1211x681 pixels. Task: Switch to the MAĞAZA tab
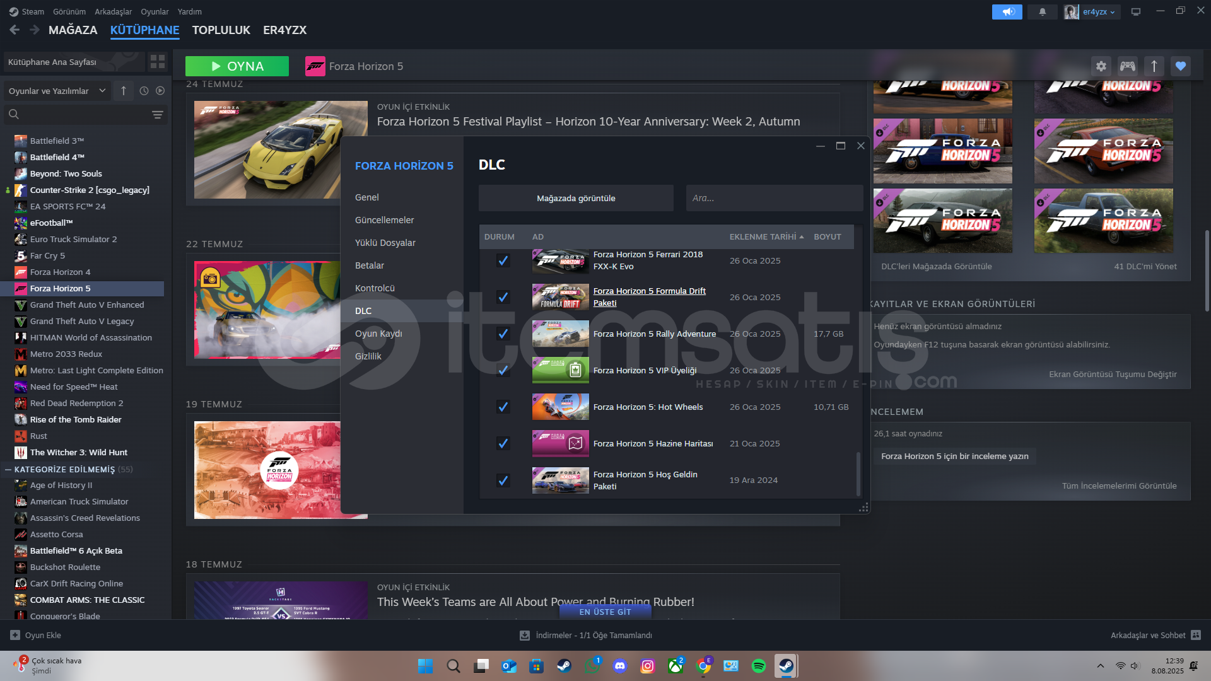(73, 30)
